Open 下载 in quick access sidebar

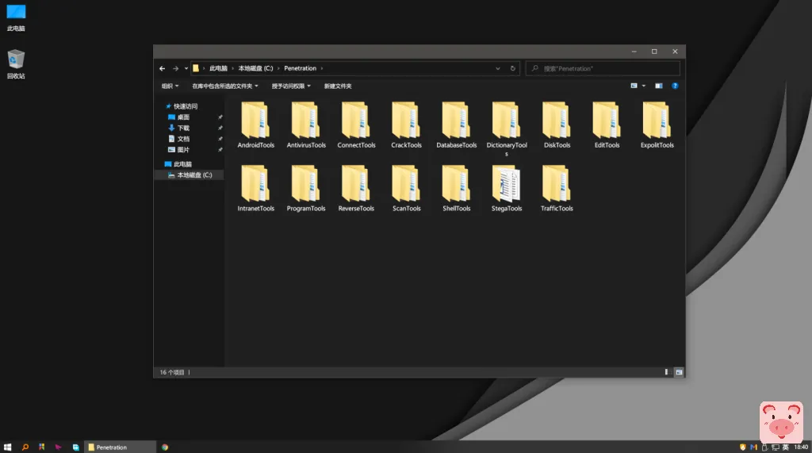(x=183, y=128)
